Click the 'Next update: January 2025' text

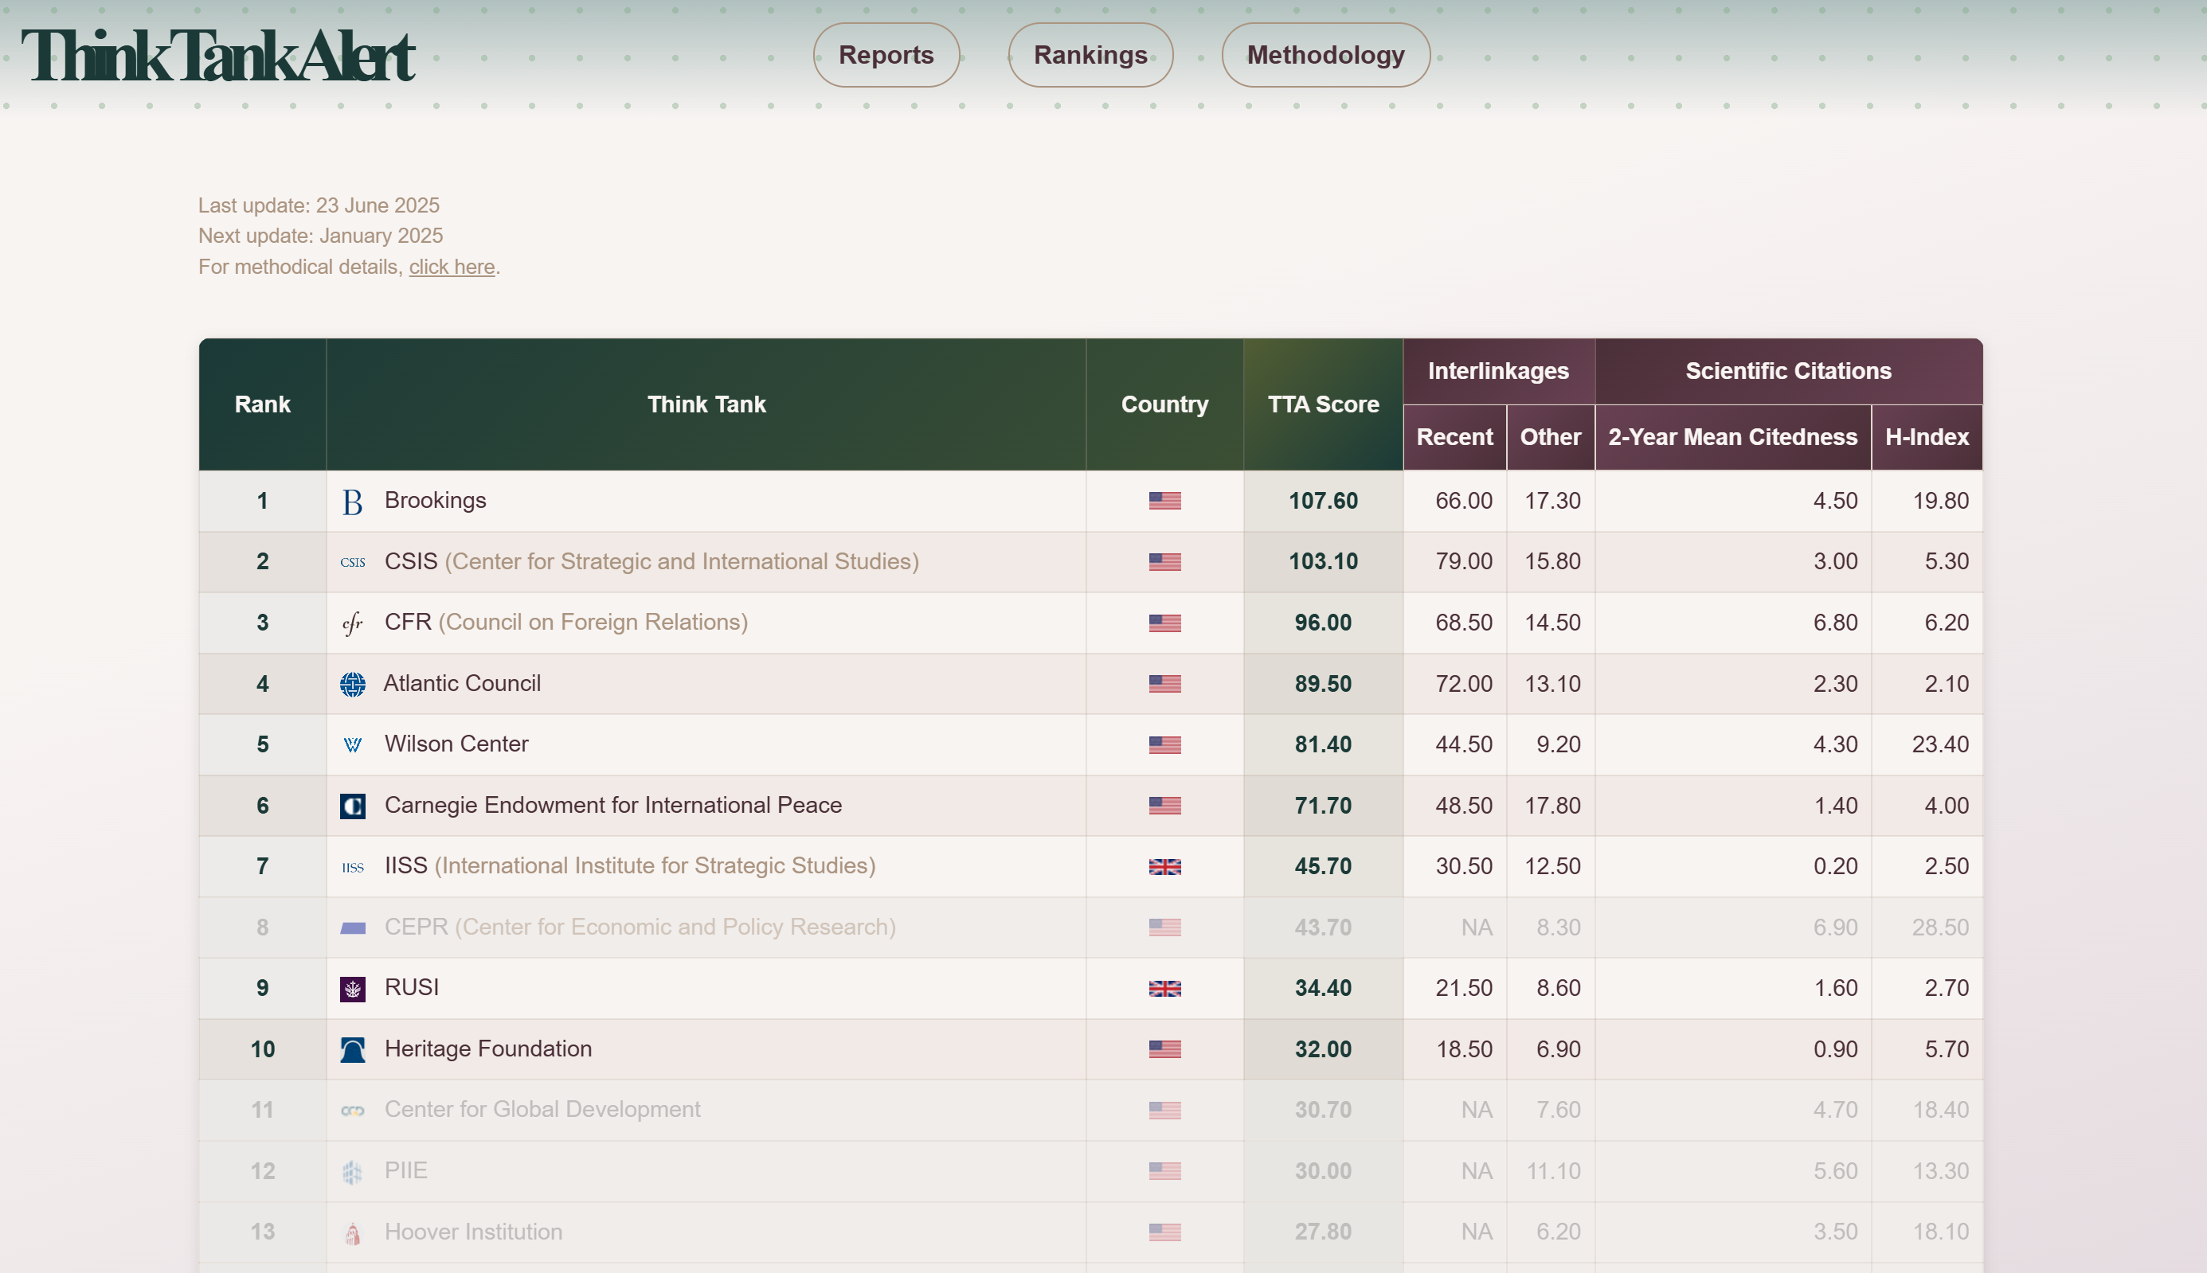coord(320,236)
